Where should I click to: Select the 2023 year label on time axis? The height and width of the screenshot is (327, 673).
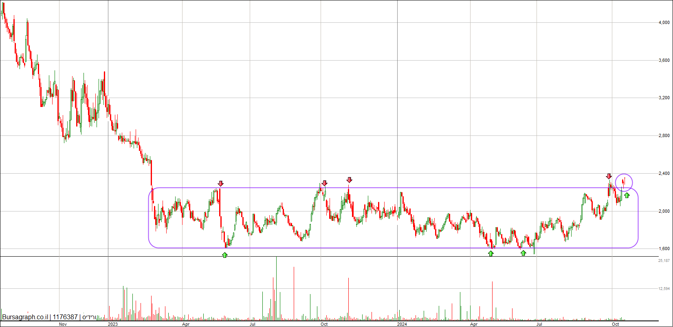point(113,324)
